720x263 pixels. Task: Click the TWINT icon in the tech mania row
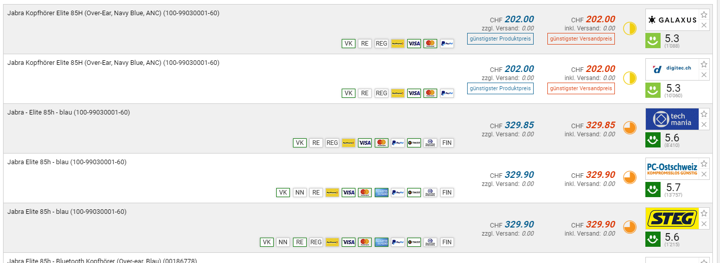(414, 143)
